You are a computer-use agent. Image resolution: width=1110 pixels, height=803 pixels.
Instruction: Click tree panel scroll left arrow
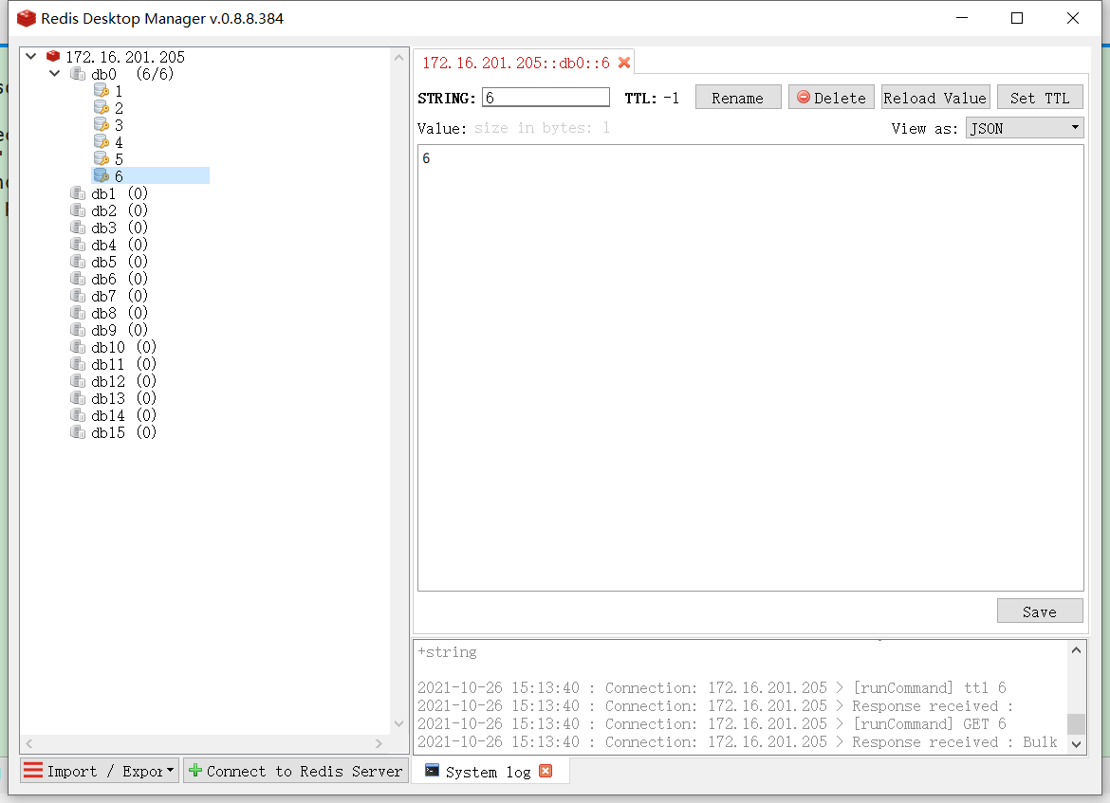pos(29,743)
